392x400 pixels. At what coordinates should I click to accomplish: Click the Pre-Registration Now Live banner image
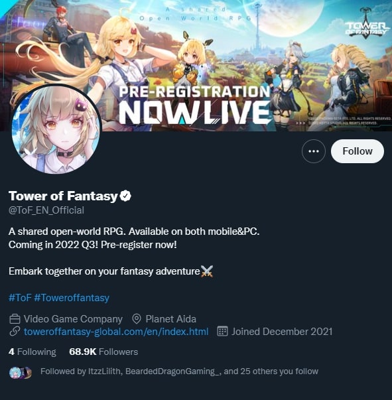coord(196,66)
